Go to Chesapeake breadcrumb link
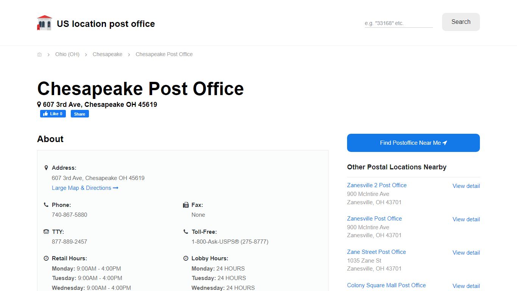The height and width of the screenshot is (291, 517). (107, 54)
